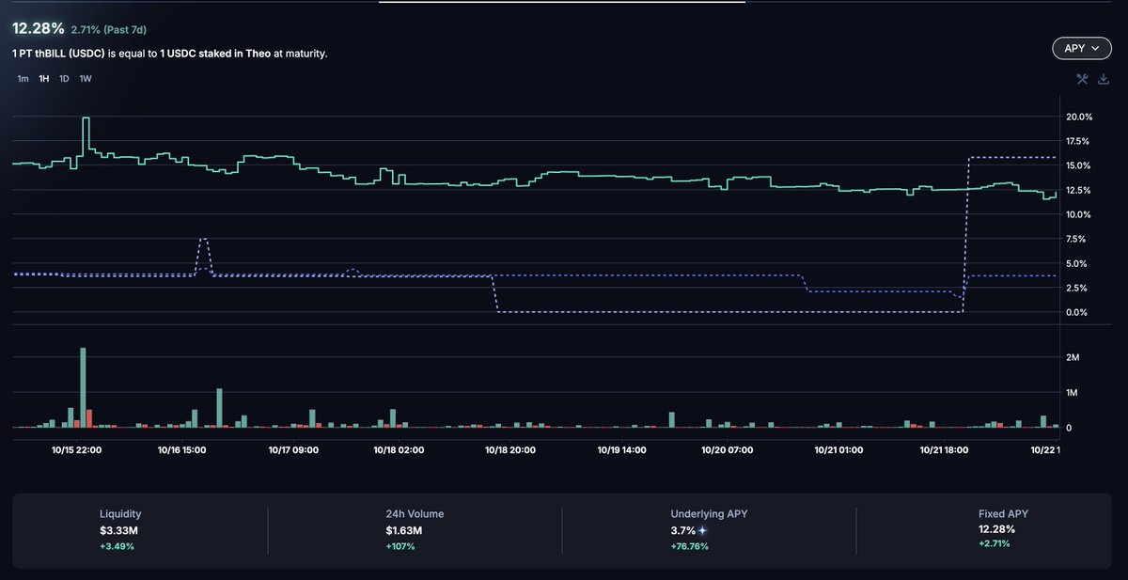Click the 10/21 18:00 time axis label
This screenshot has height=580, width=1128.
(945, 450)
